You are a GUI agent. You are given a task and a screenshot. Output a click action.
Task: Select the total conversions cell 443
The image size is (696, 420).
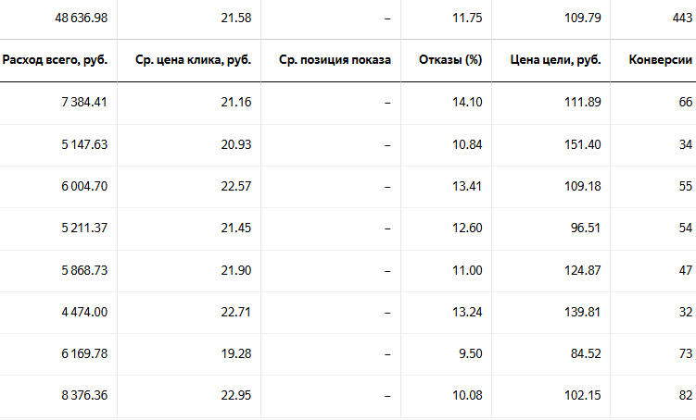click(682, 19)
